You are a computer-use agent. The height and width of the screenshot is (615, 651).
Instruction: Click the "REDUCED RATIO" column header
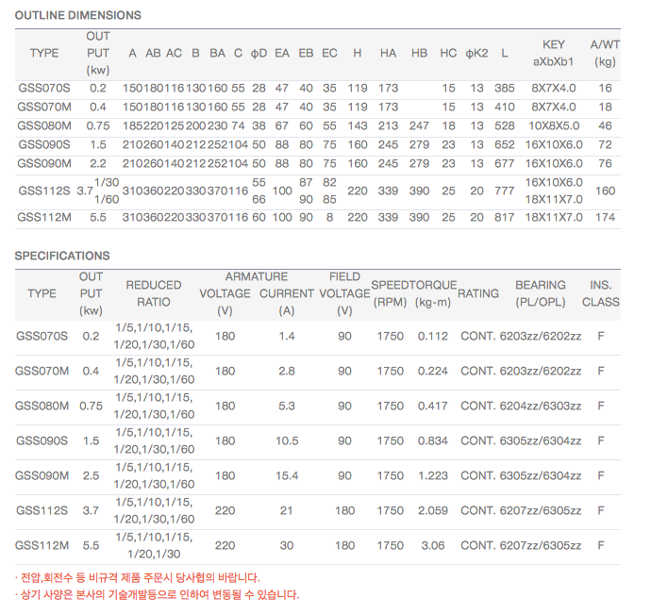tap(154, 293)
